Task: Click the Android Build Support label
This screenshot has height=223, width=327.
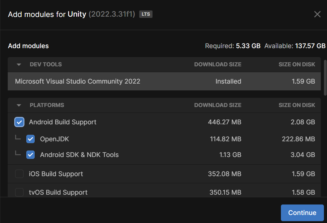Action: pos(62,122)
